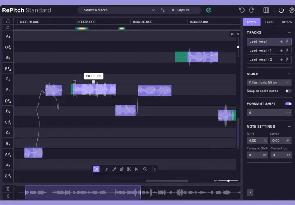Click the redo arrow icon
295x205 pixels.
[252, 10]
